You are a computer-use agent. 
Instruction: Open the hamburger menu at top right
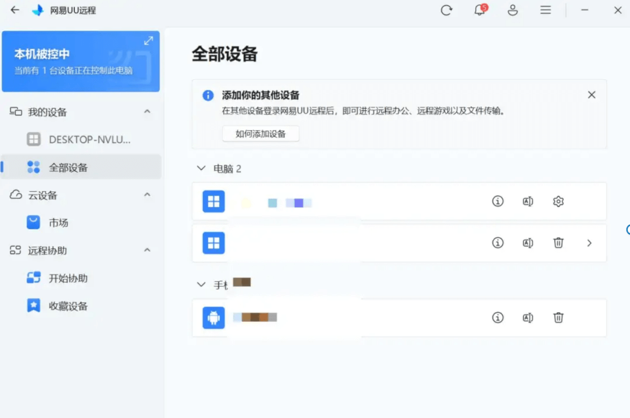coord(545,10)
